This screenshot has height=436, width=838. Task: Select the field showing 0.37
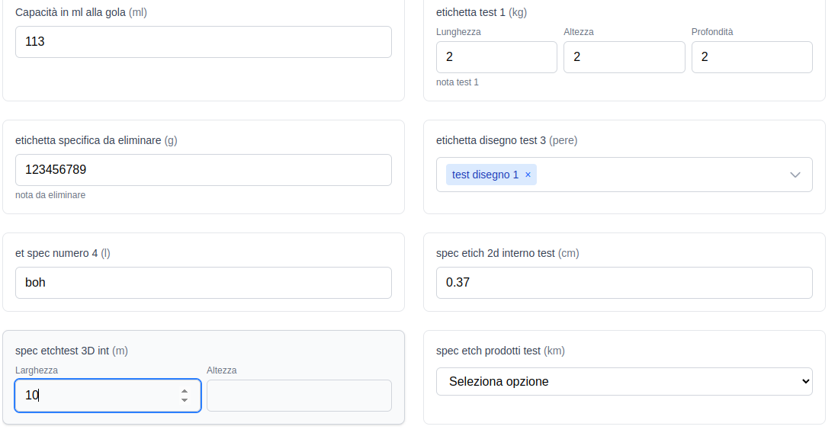tap(624, 283)
